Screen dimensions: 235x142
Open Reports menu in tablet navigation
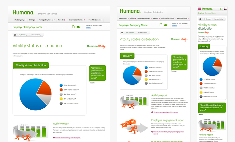click(156, 18)
